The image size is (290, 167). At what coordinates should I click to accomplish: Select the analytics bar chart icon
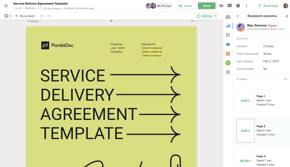(x=228, y=26)
